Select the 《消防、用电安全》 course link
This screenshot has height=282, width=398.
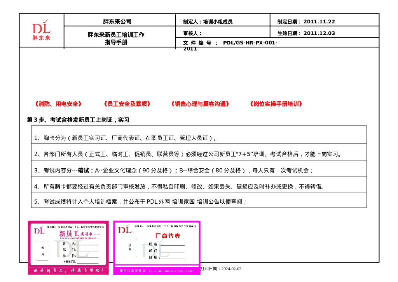click(x=58, y=104)
